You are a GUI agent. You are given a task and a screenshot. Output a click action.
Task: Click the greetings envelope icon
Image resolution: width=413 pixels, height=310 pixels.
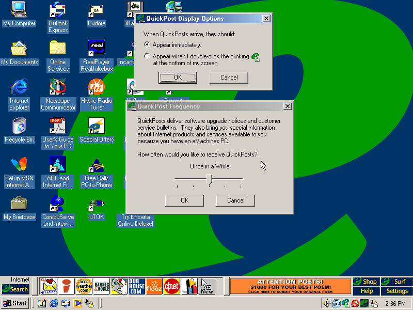click(49, 286)
